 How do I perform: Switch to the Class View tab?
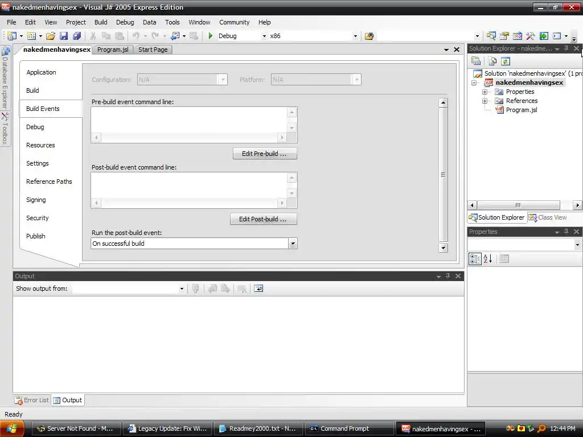[x=548, y=217]
